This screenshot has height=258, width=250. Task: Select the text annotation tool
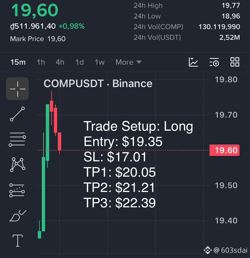pos(18,241)
